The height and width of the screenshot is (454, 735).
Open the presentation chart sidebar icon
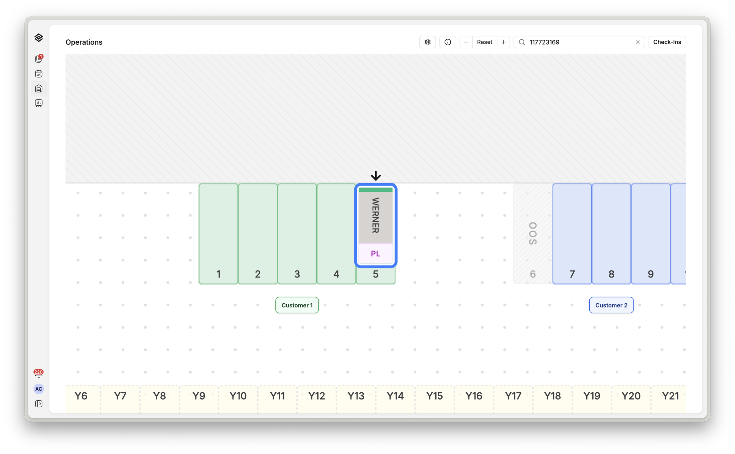(x=39, y=103)
